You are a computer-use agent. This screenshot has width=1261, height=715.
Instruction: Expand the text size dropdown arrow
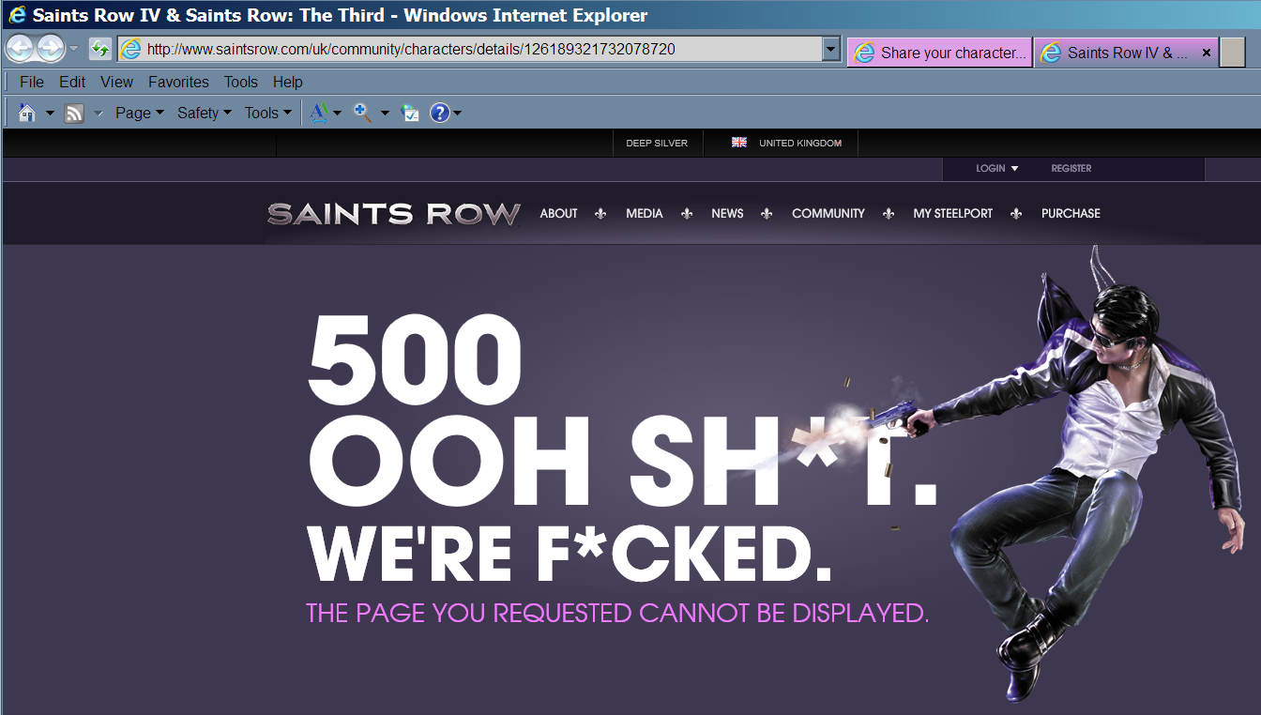338,114
